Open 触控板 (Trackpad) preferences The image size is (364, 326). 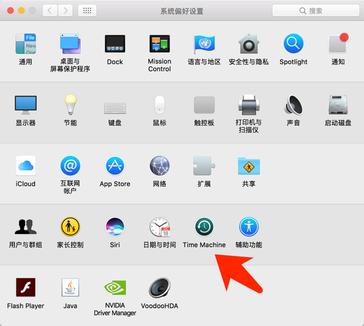[x=204, y=105]
